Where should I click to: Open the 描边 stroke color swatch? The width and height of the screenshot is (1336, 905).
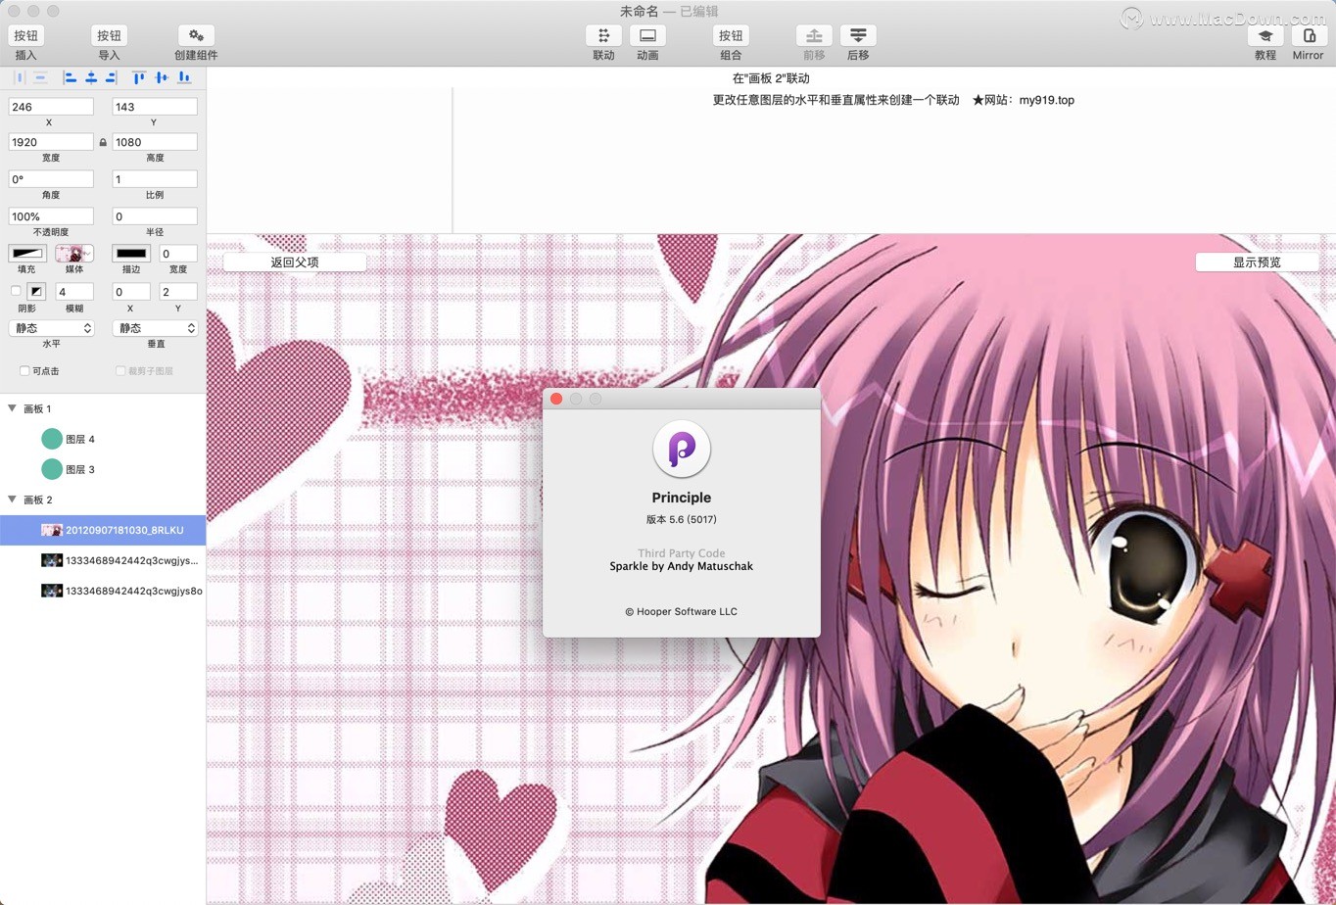click(131, 254)
